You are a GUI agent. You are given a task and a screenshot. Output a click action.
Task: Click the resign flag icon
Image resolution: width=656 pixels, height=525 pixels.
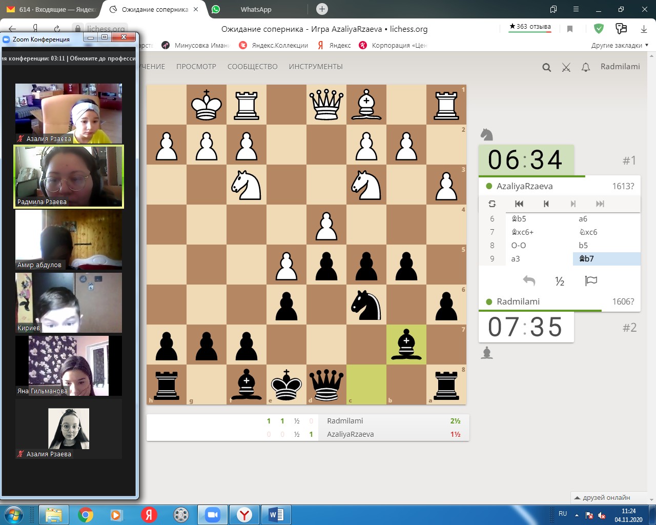coord(591,280)
